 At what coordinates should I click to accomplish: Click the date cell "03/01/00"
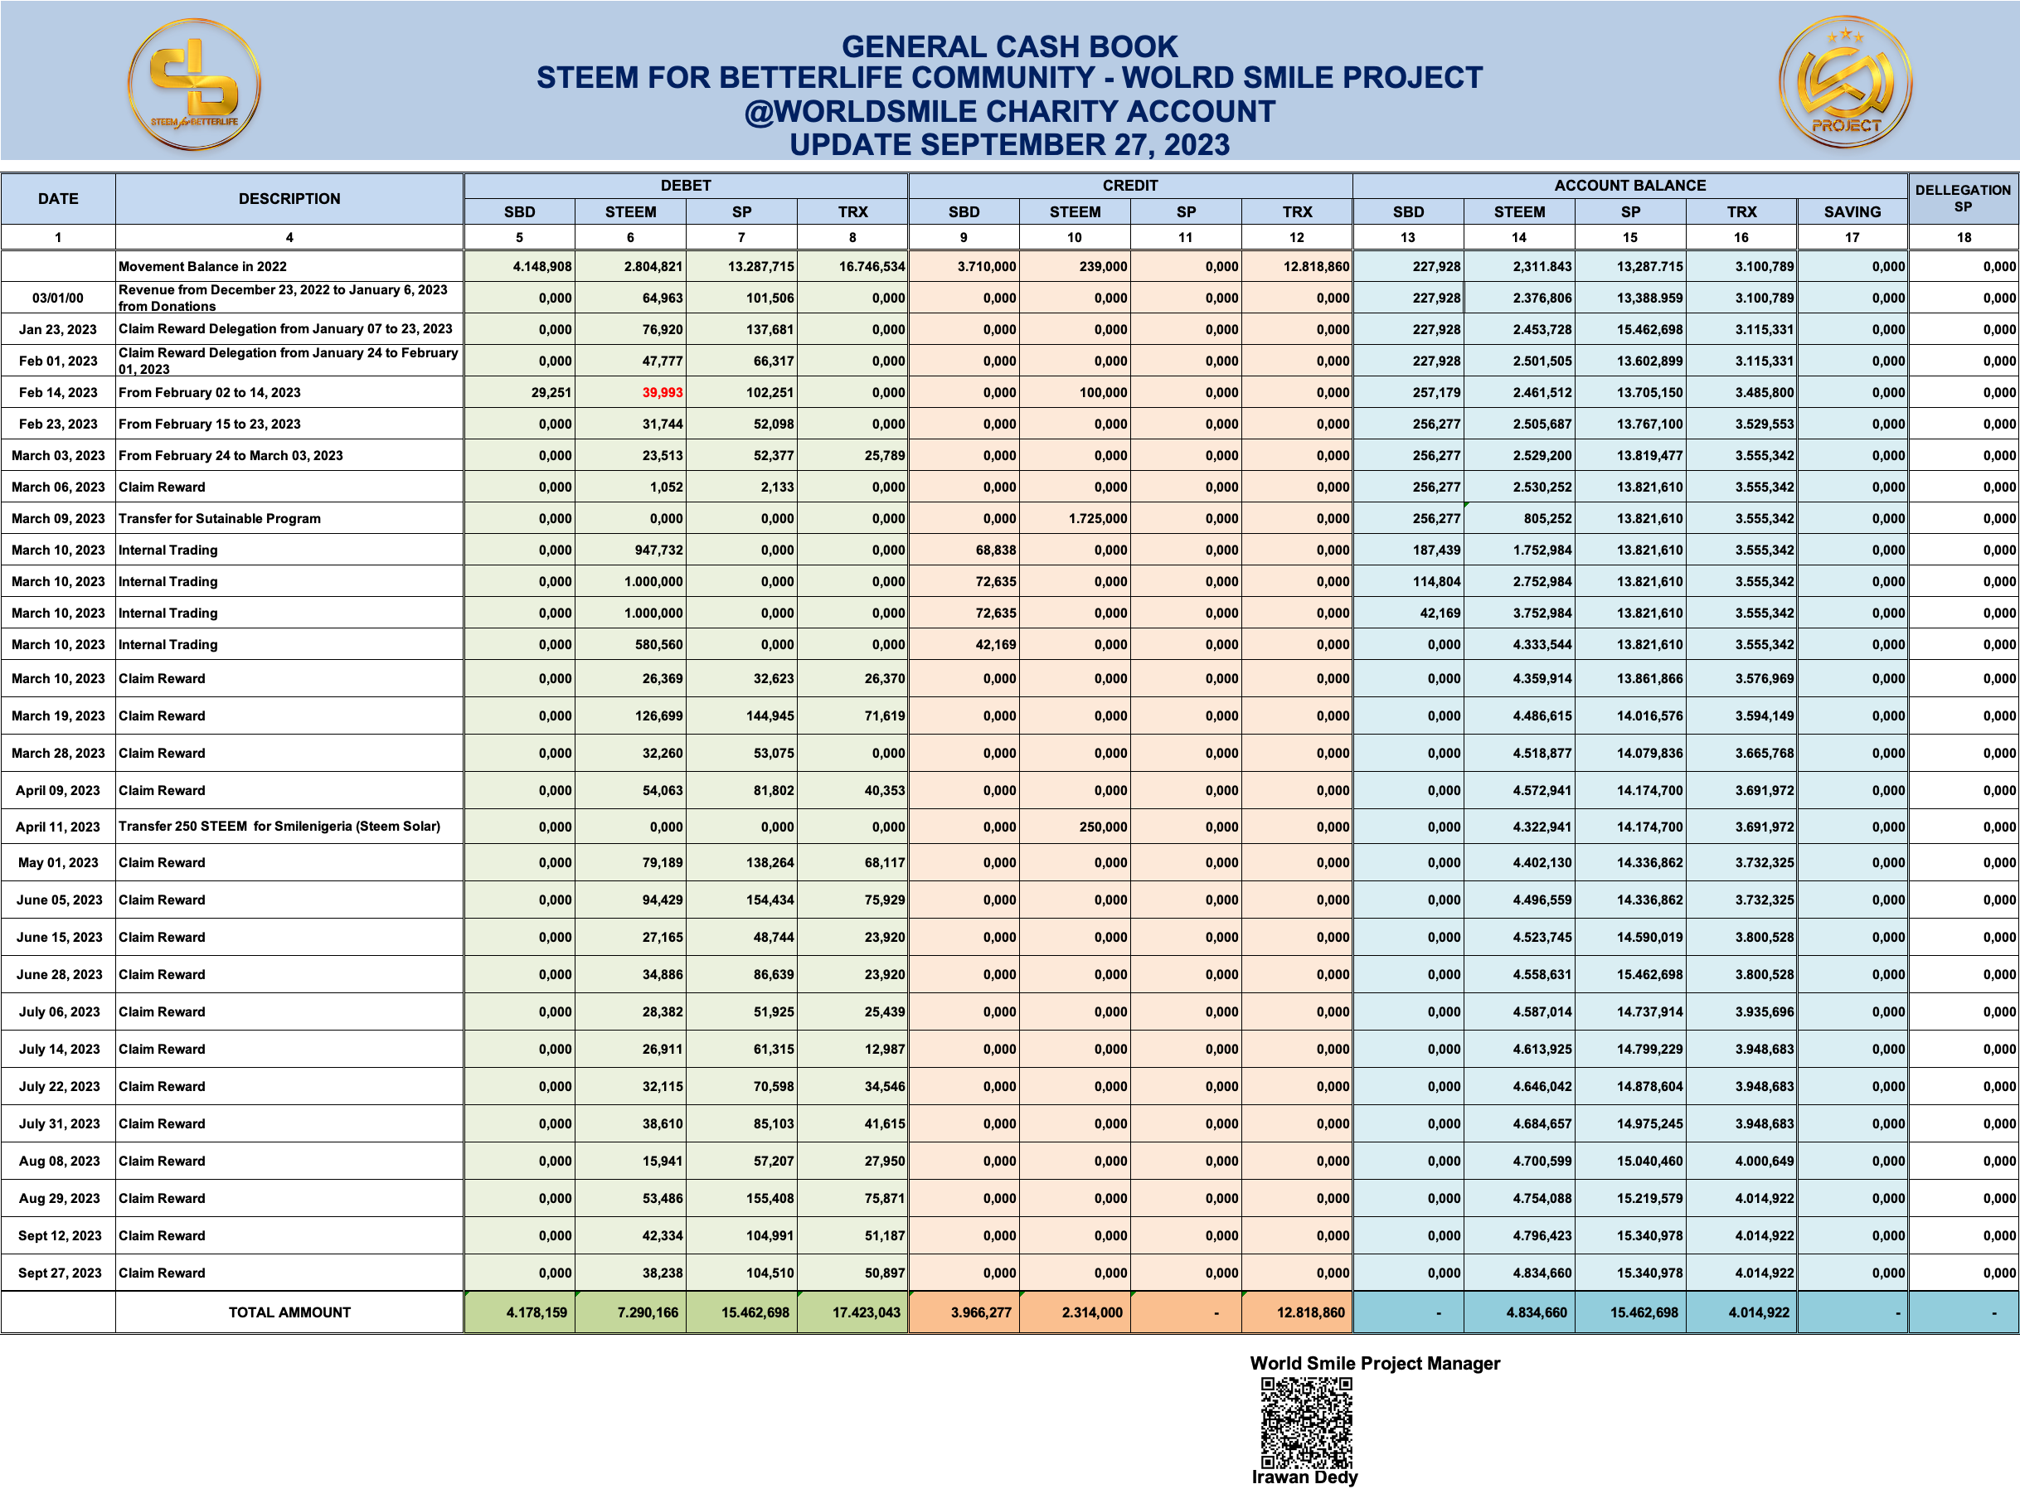(x=59, y=298)
